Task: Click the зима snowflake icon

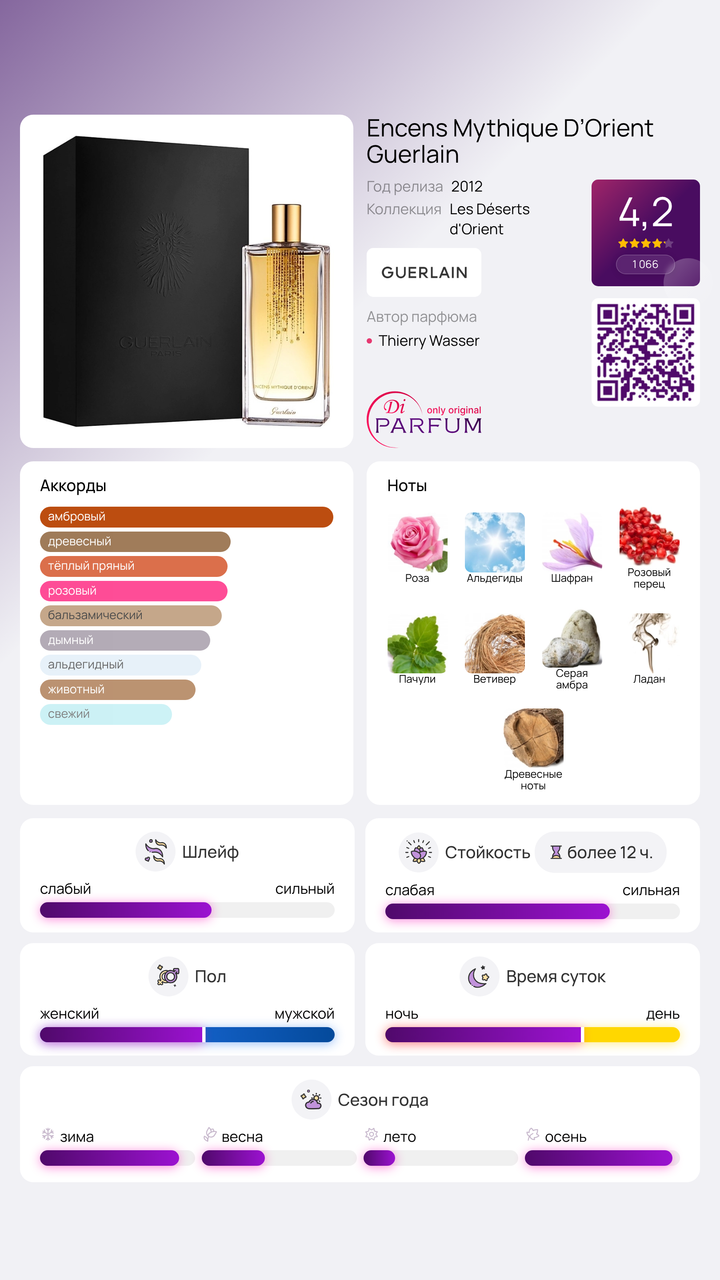Action: click(48, 1134)
